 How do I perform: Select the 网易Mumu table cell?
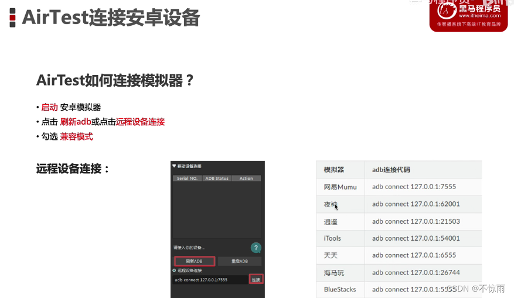[x=341, y=187]
